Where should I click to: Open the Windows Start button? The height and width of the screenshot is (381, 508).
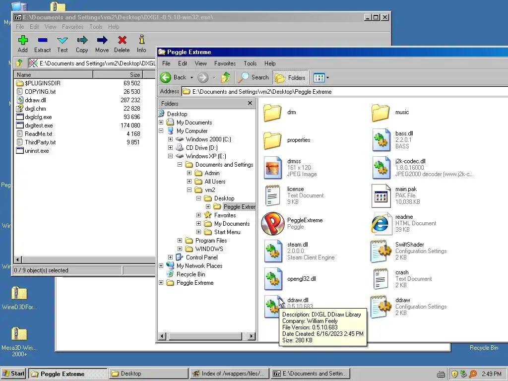pyautogui.click(x=13, y=374)
